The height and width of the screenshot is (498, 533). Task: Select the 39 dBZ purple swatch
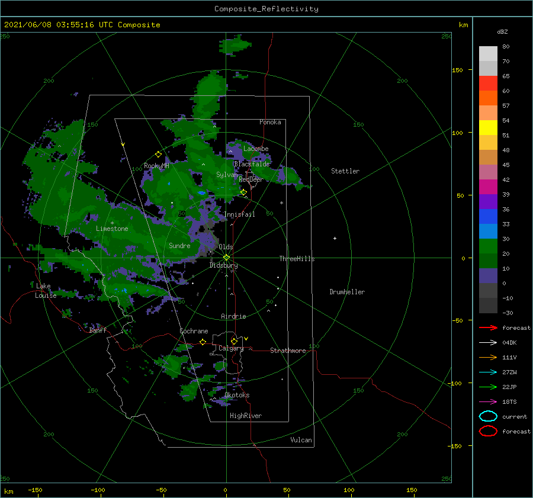point(488,201)
